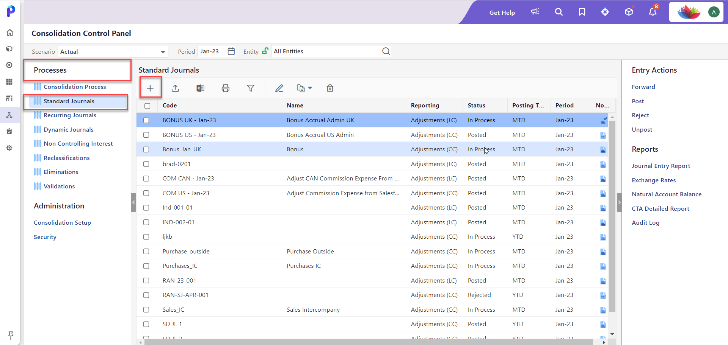
Task: Open the copy journal dropdown
Action: (x=304, y=88)
